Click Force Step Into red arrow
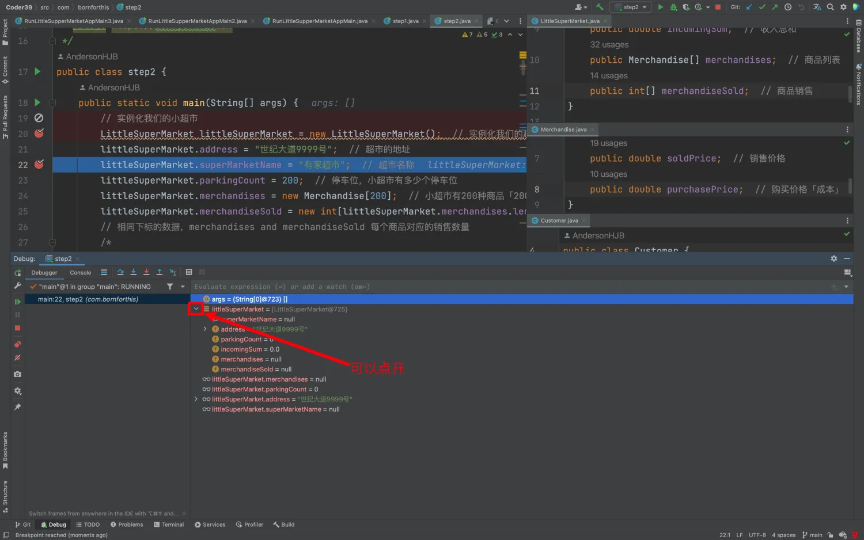The image size is (864, 540). (x=146, y=272)
